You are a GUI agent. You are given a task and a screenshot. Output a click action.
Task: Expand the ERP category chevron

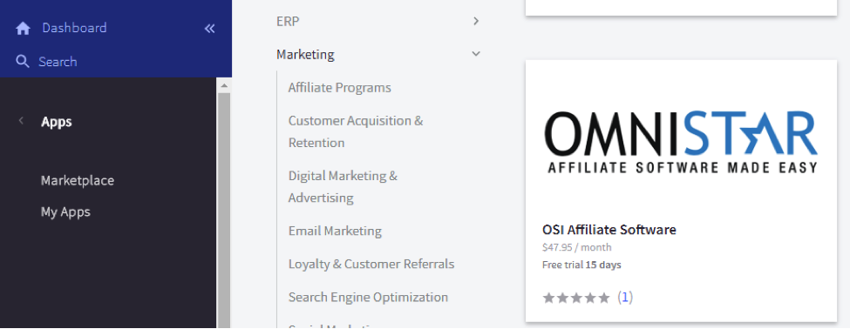(x=476, y=21)
